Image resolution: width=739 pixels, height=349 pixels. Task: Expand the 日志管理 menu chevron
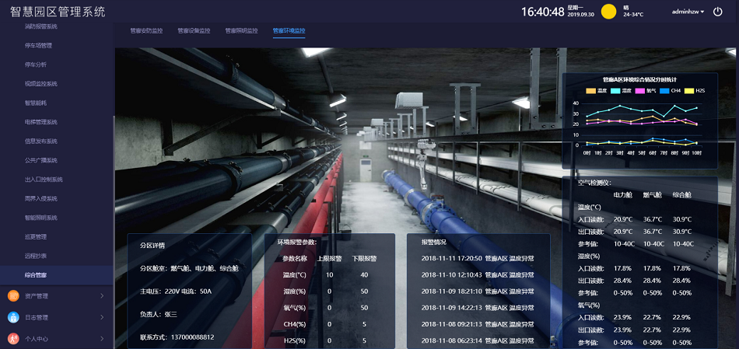102,317
